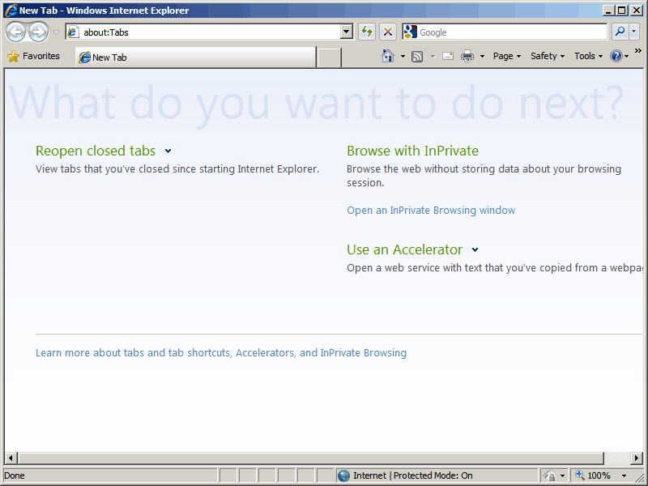Click the RSS Feeds icon
This screenshot has height=486, width=648.
(x=417, y=56)
